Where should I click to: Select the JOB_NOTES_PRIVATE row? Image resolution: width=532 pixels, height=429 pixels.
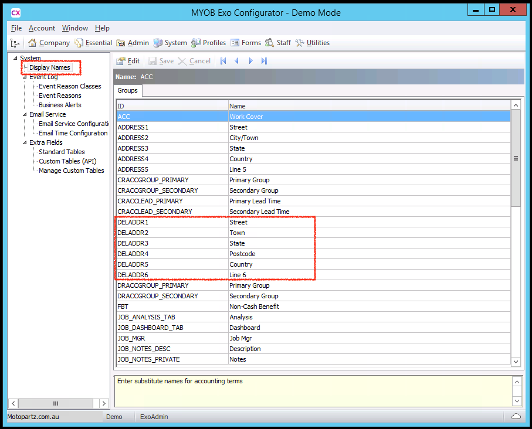click(x=313, y=359)
